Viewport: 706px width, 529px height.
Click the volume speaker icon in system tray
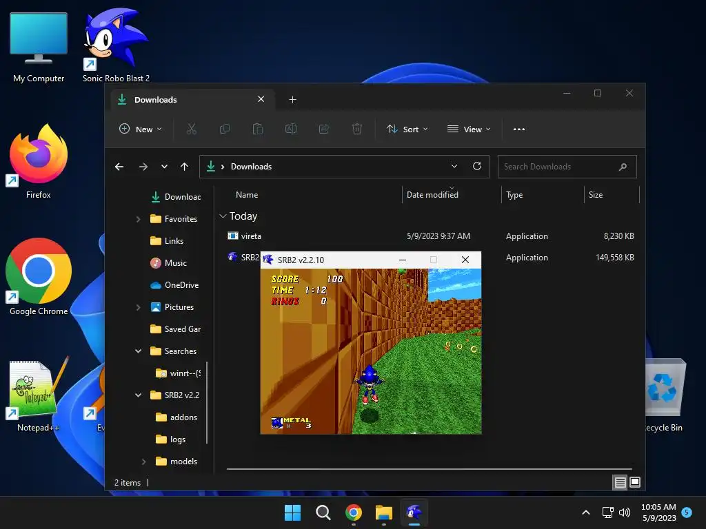(x=625, y=512)
